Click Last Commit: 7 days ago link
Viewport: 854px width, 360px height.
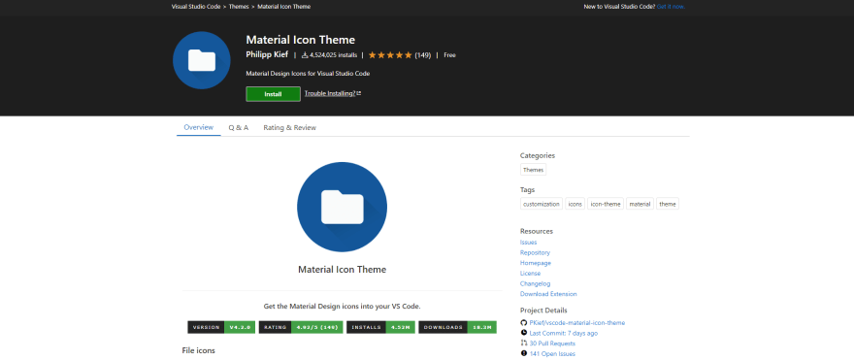click(564, 333)
